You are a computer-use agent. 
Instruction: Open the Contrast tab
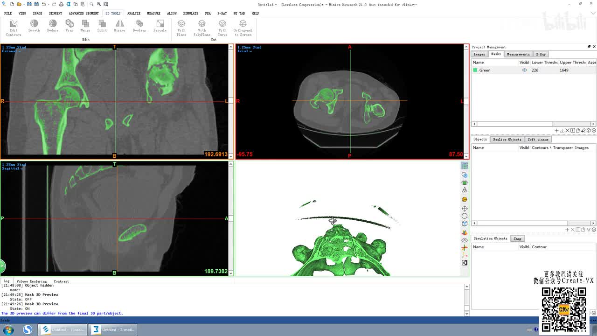(x=61, y=281)
